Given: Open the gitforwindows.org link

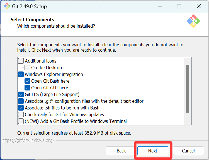Looking at the screenshot, I should [28, 140].
